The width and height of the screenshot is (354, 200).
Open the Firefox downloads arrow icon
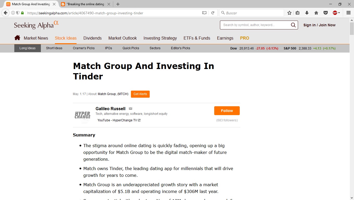tap(307, 13)
